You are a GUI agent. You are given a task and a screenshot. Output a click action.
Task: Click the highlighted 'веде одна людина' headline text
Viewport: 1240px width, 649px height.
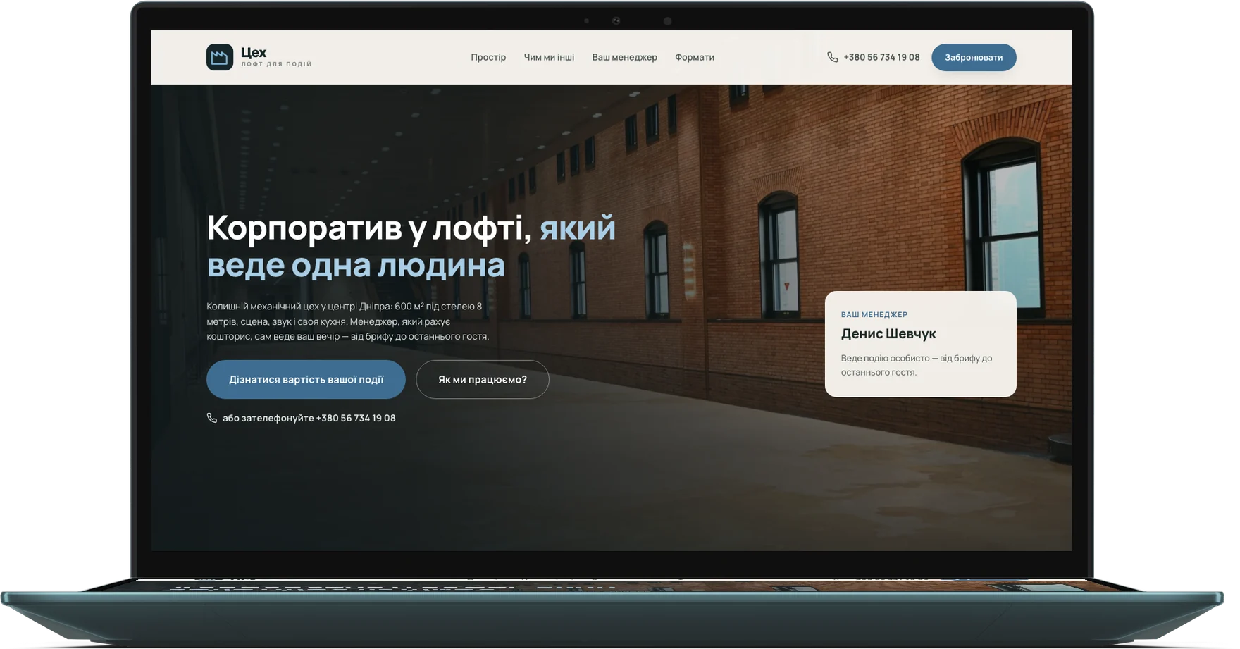click(x=356, y=266)
